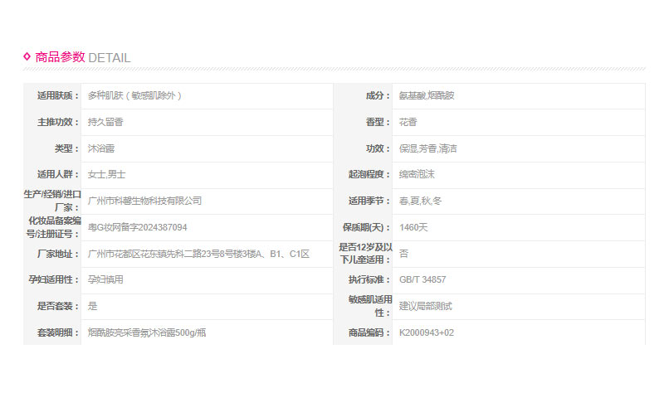
Task: Click registration number 粤G妆网备字2024387094
Action: point(138,227)
